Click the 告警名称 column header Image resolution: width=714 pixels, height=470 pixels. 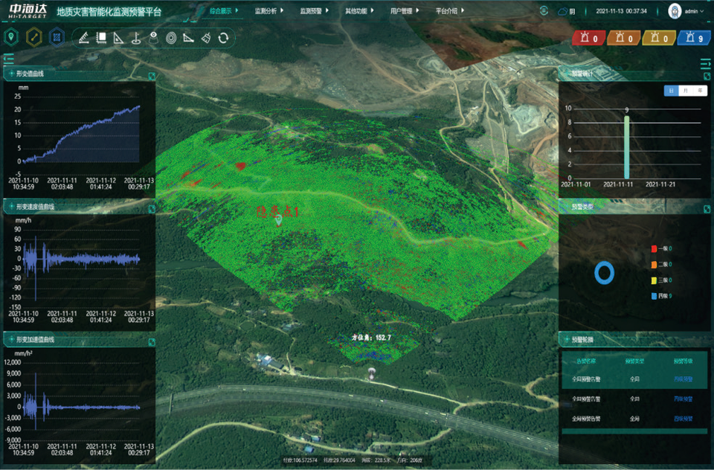586,361
